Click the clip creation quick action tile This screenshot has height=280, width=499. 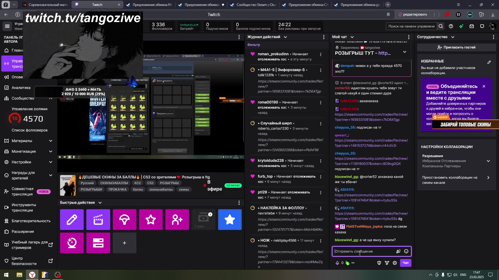(x=98, y=220)
